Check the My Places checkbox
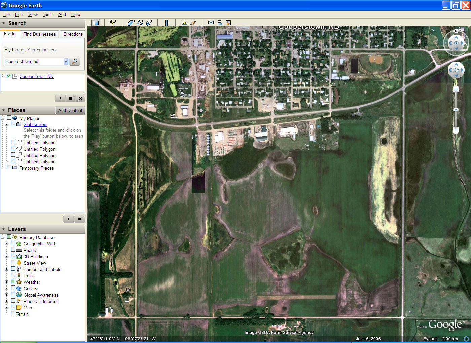471x343 pixels. 9,118
